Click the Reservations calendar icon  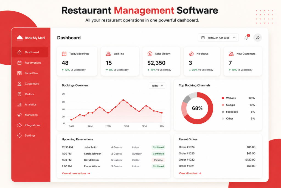click(x=19, y=63)
